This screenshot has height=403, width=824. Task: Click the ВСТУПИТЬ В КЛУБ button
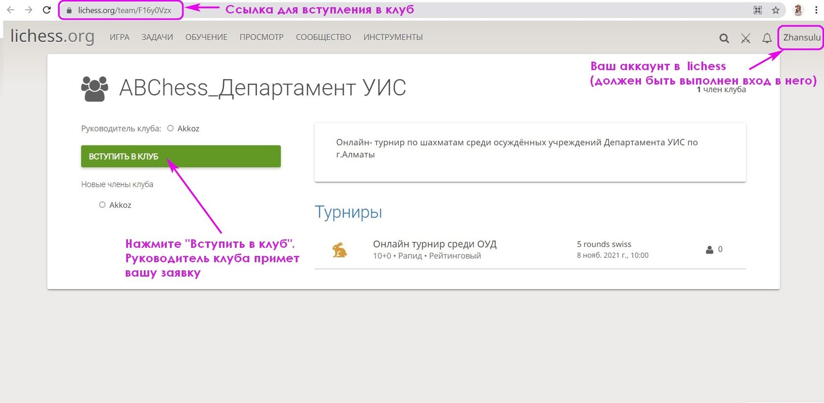click(x=181, y=156)
